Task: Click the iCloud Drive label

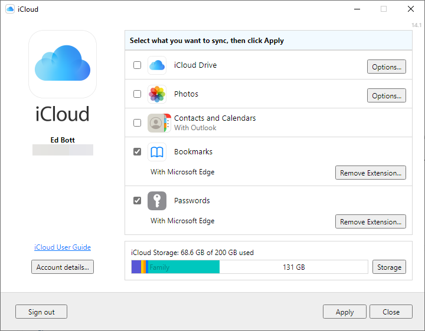Action: 195,65
